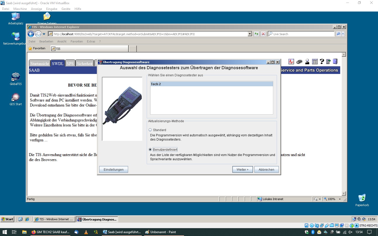The image size is (378, 236).
Task: Launch the GlobalTIS desktop shortcut
Action: pos(16,79)
